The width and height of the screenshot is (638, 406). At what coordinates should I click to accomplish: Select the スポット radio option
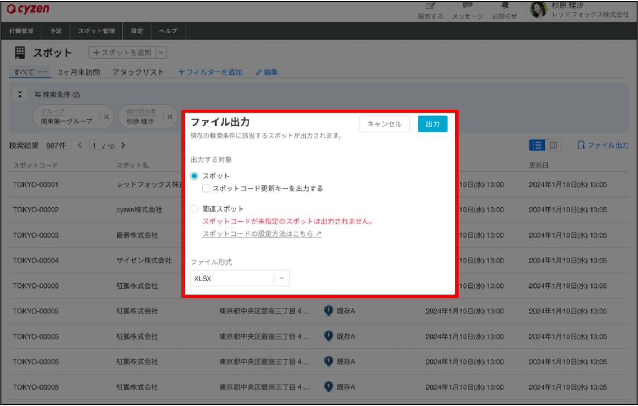pos(195,176)
